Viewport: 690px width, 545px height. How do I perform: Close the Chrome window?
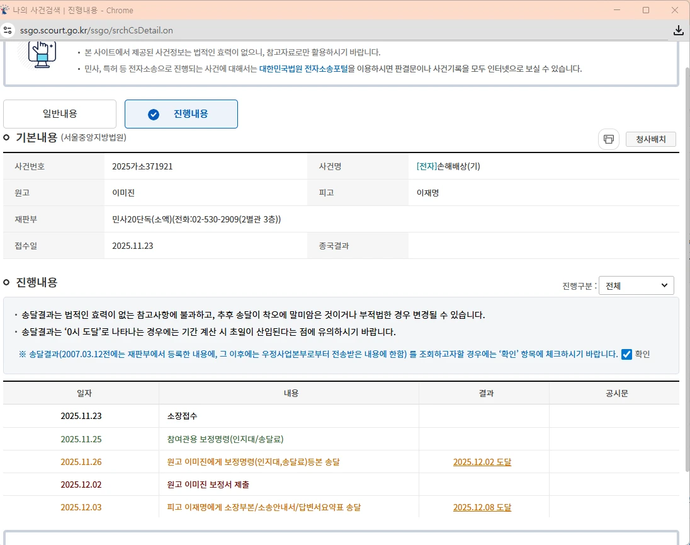pyautogui.click(x=675, y=9)
